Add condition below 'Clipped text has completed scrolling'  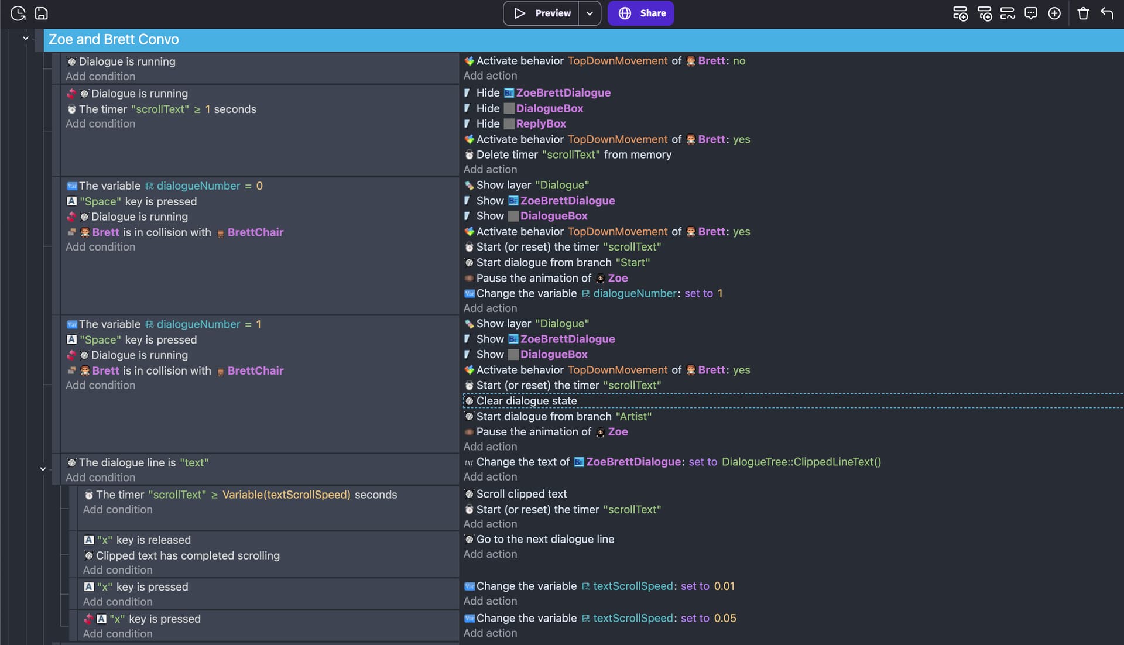coord(117,570)
